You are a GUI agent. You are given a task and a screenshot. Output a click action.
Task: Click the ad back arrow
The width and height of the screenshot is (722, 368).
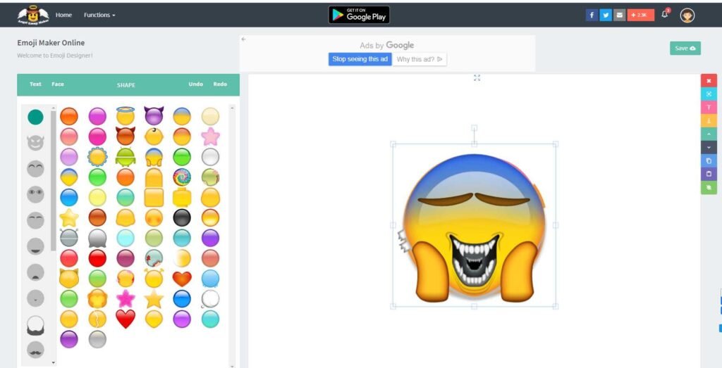243,39
